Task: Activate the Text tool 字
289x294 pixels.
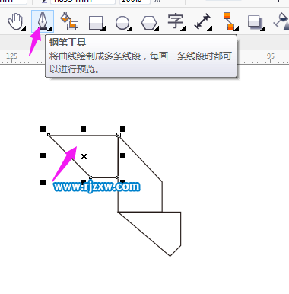Action: tap(176, 22)
